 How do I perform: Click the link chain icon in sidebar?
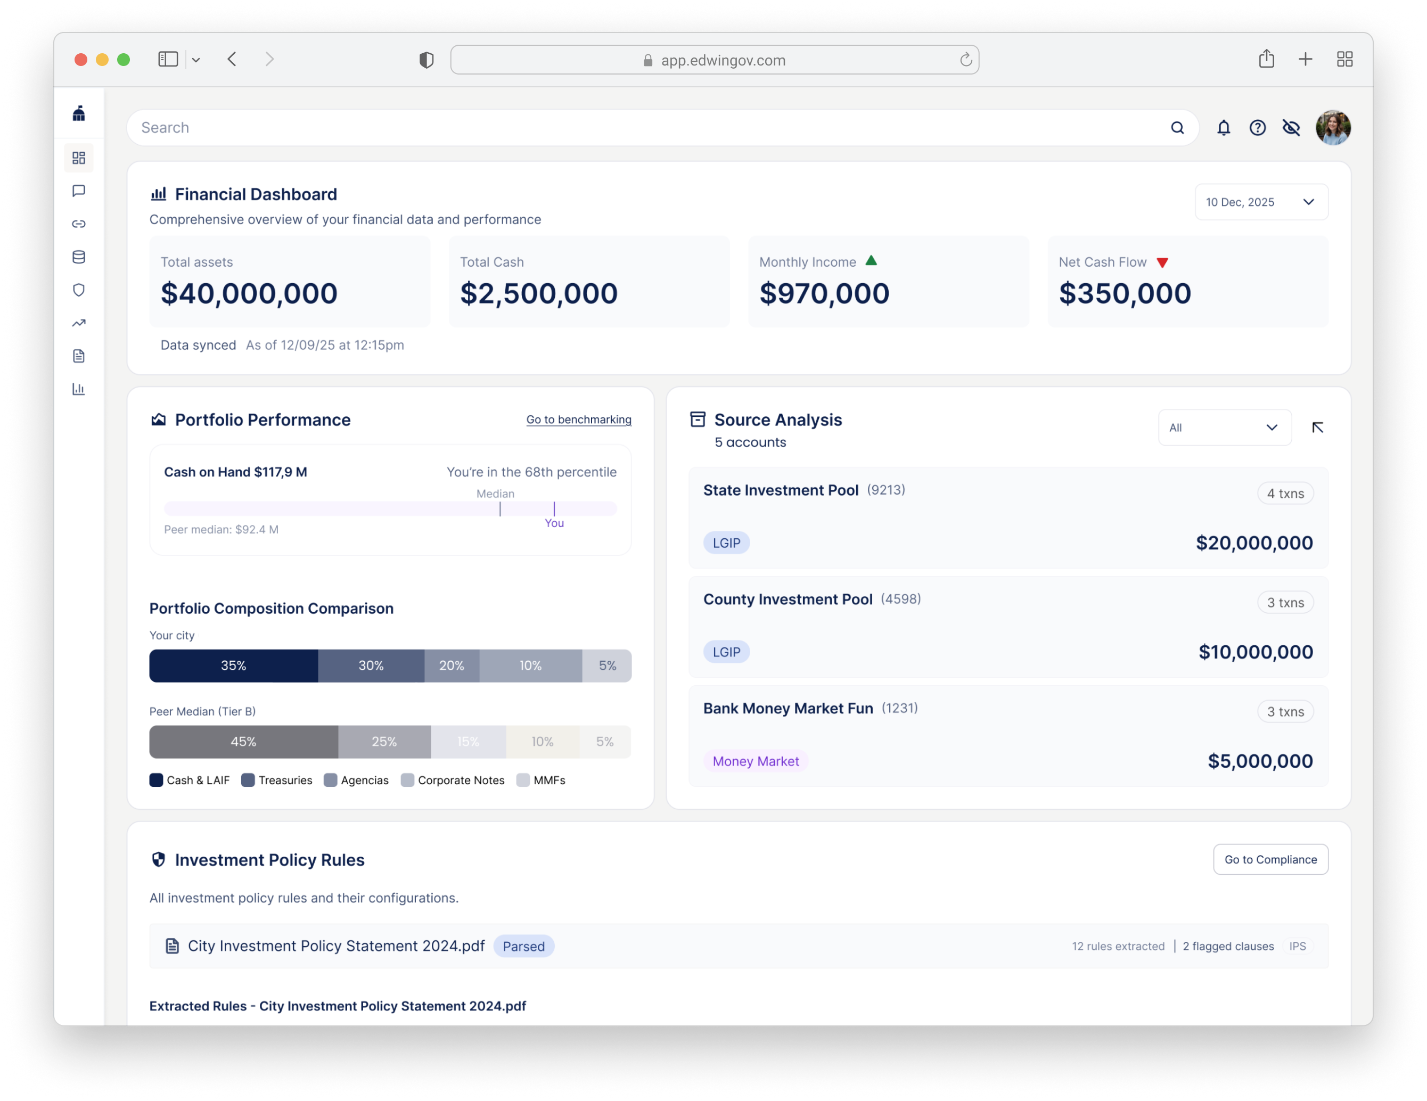pos(78,224)
